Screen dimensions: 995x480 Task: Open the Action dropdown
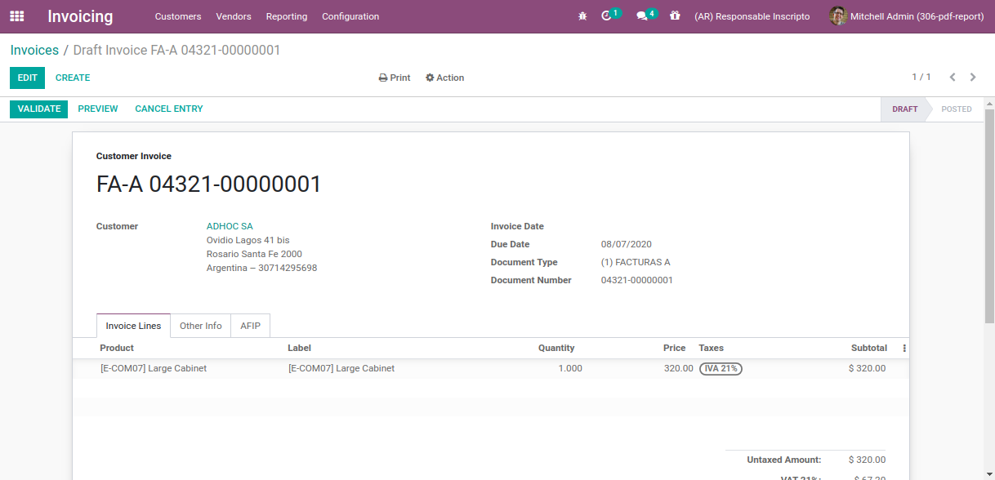[445, 78]
